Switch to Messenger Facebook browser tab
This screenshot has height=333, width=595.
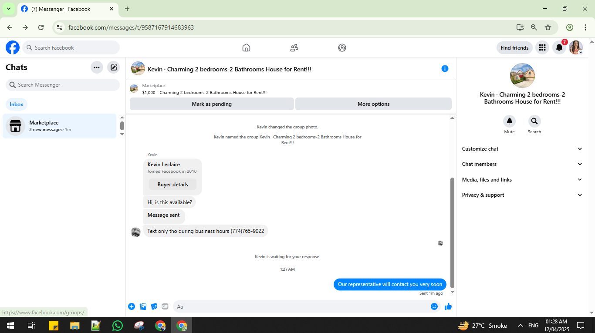pyautogui.click(x=68, y=9)
